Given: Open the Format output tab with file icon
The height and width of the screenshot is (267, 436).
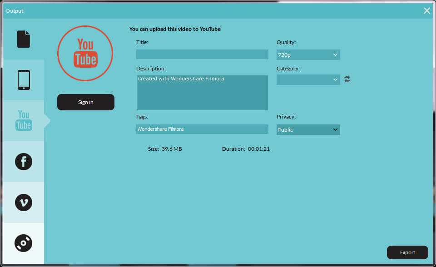Looking at the screenshot, I should [x=24, y=39].
